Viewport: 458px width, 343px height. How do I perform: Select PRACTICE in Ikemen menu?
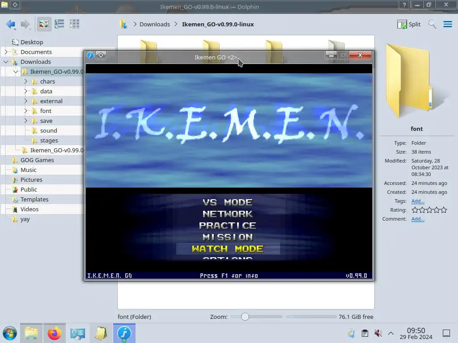pos(228,226)
